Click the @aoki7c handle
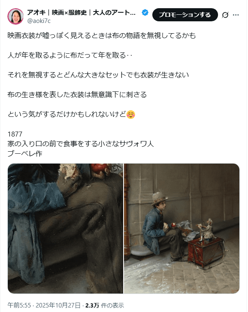The image size is (248, 312). tap(39, 20)
